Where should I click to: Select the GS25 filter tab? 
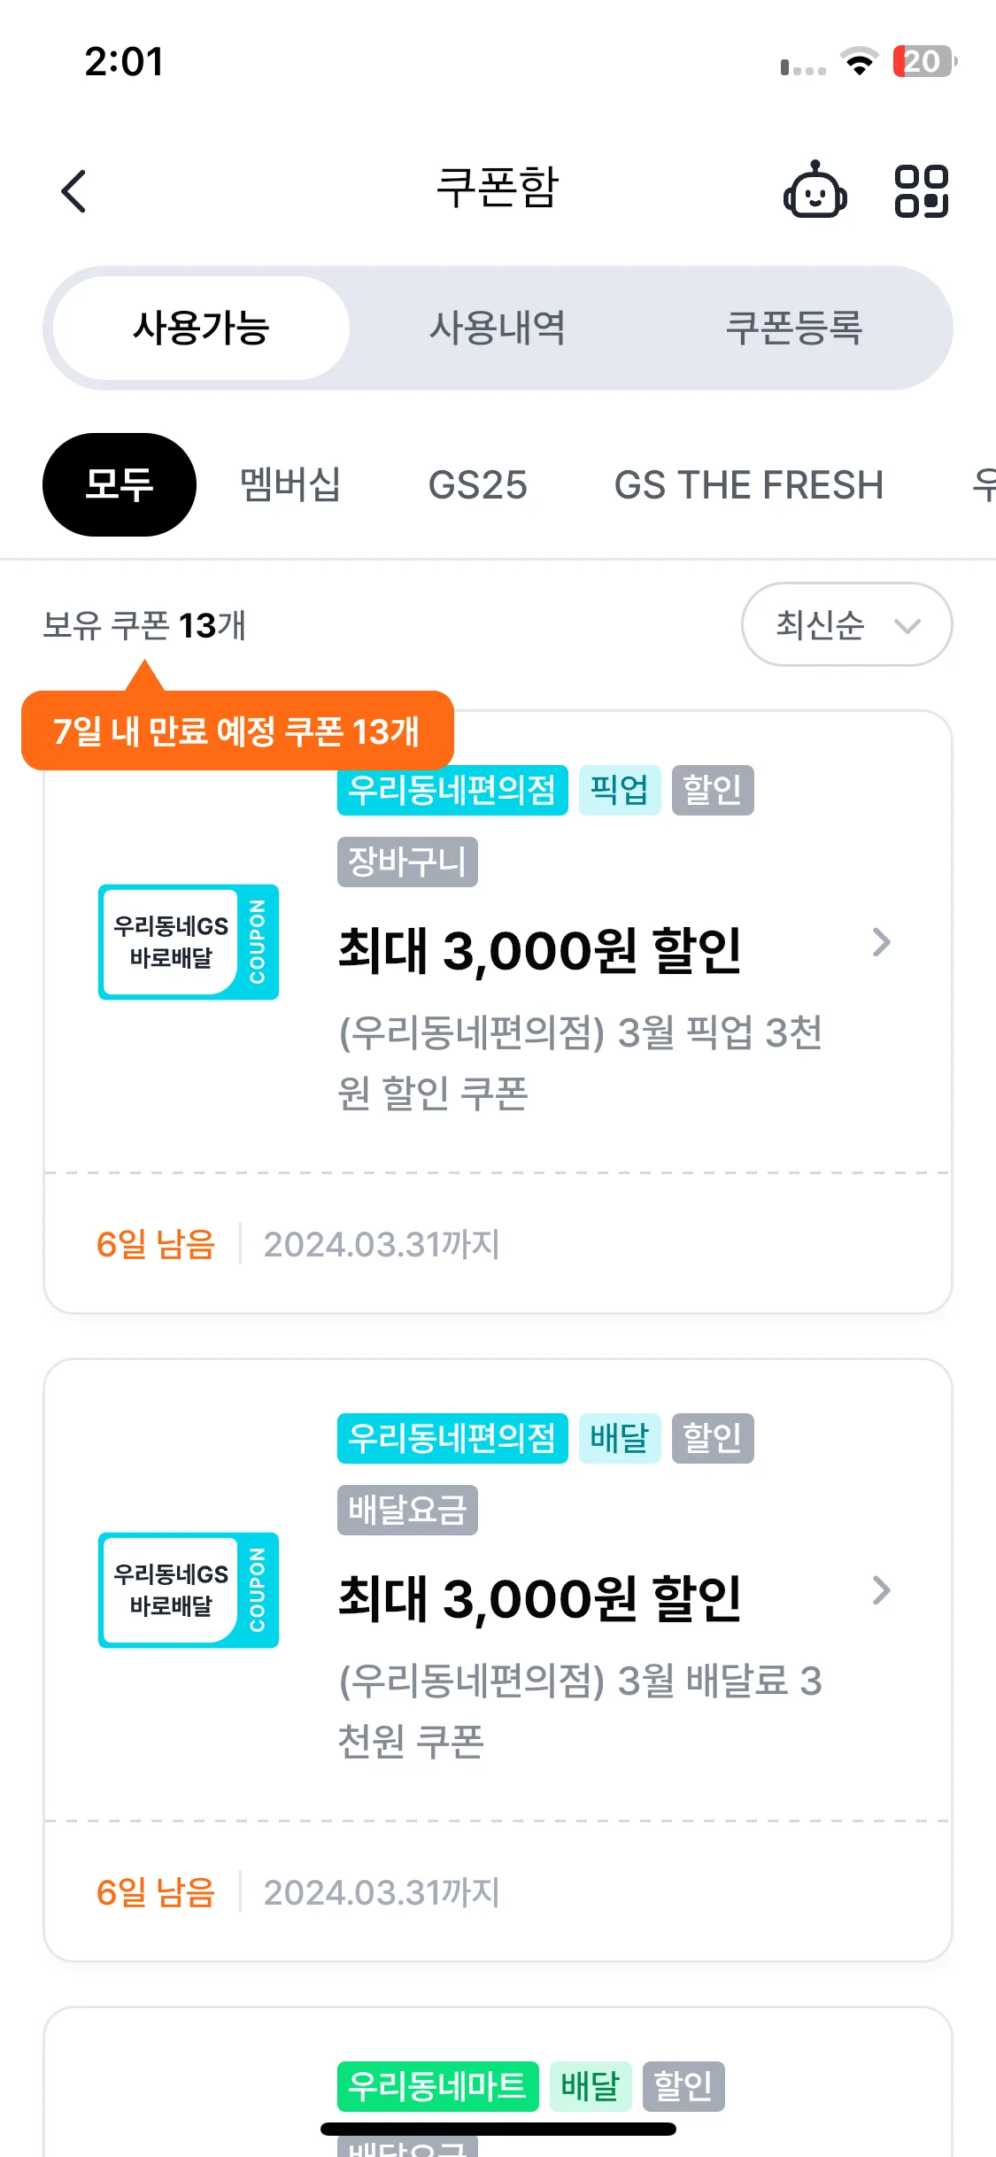(x=477, y=484)
